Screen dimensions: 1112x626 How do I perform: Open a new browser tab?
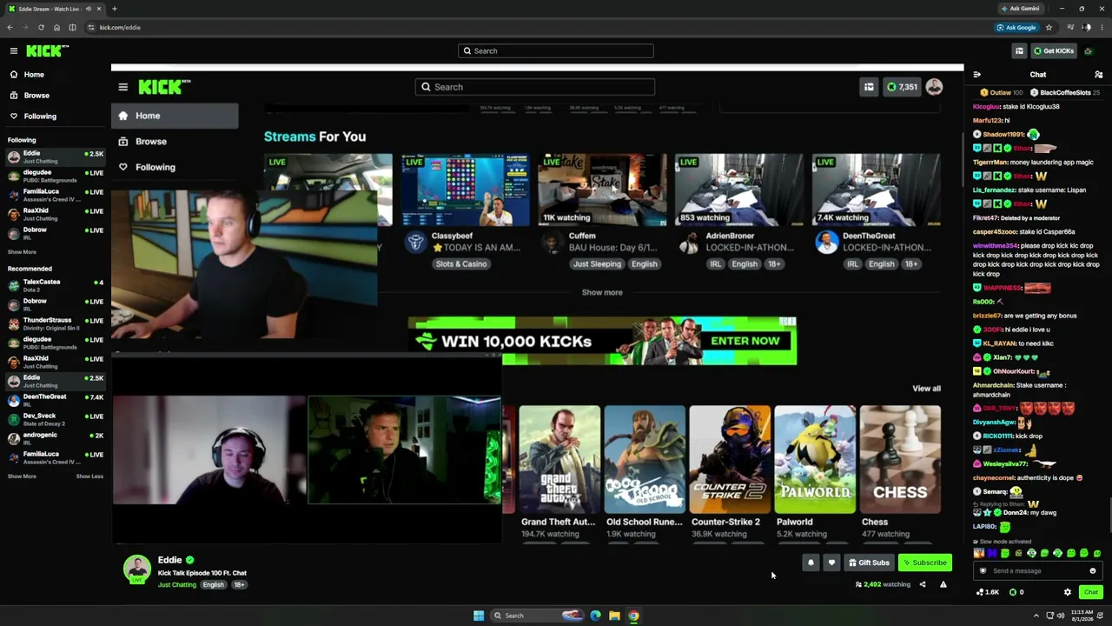[x=114, y=9]
